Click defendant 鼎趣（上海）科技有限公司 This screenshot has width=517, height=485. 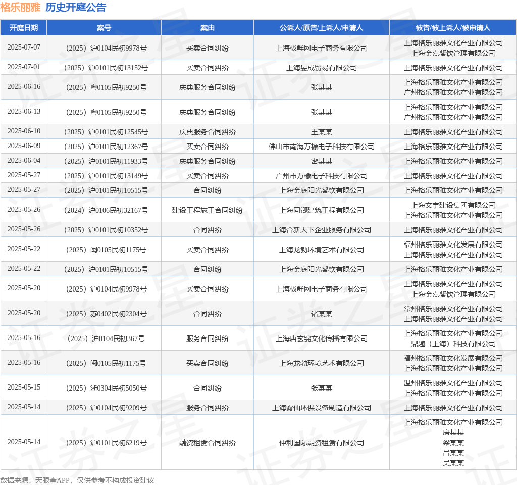click(453, 344)
